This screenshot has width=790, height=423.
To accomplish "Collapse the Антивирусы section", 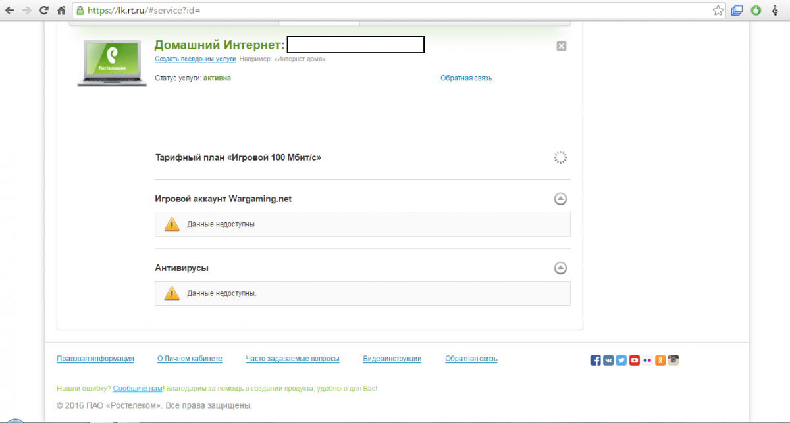I will click(x=560, y=268).
